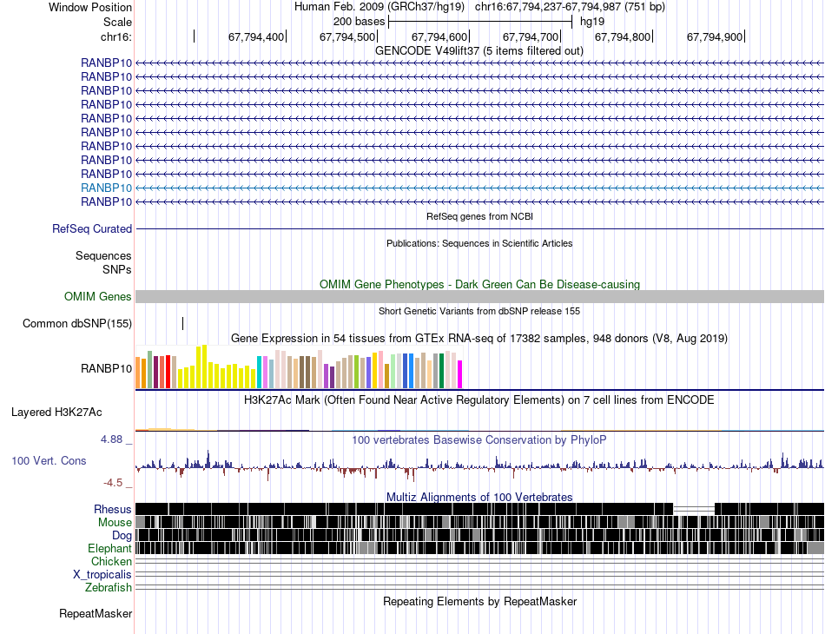
Task: Click the light-blue highlighted RANBP10 transcript label
Action: coord(107,188)
